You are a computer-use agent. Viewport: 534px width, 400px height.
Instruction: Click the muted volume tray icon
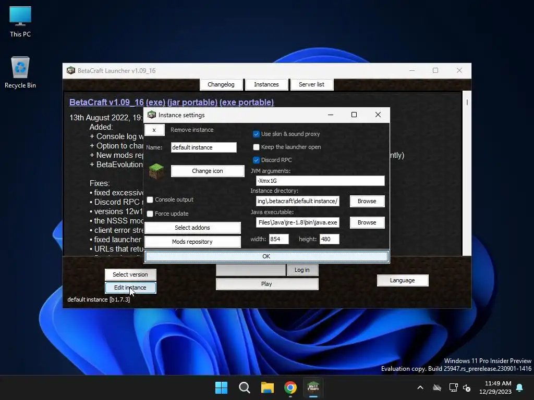pyautogui.click(x=467, y=387)
